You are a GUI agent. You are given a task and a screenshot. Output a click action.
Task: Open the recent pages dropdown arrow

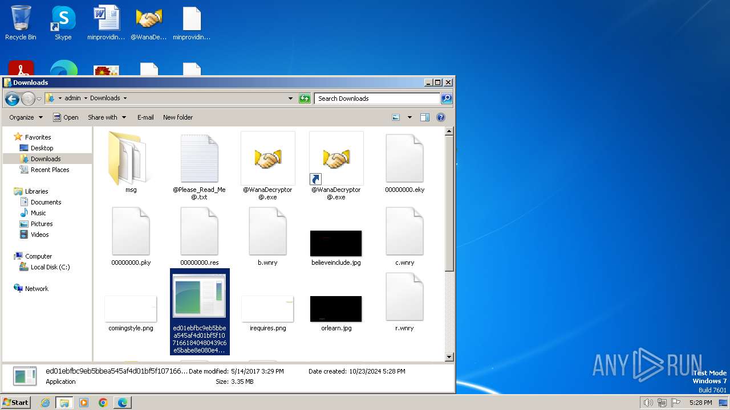pos(39,99)
